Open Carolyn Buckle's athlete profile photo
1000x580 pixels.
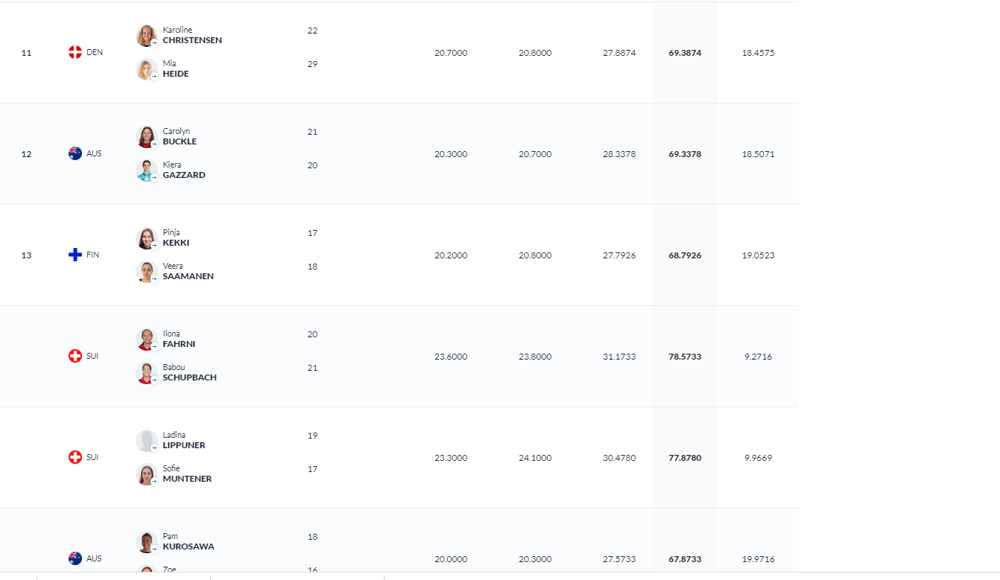pos(146,136)
